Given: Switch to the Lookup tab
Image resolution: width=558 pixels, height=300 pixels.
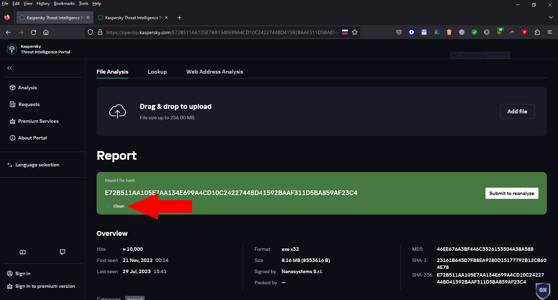Looking at the screenshot, I should click(x=157, y=72).
